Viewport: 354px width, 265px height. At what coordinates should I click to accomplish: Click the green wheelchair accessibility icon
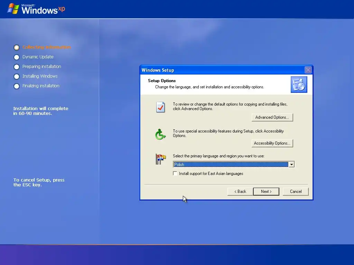pos(160,134)
